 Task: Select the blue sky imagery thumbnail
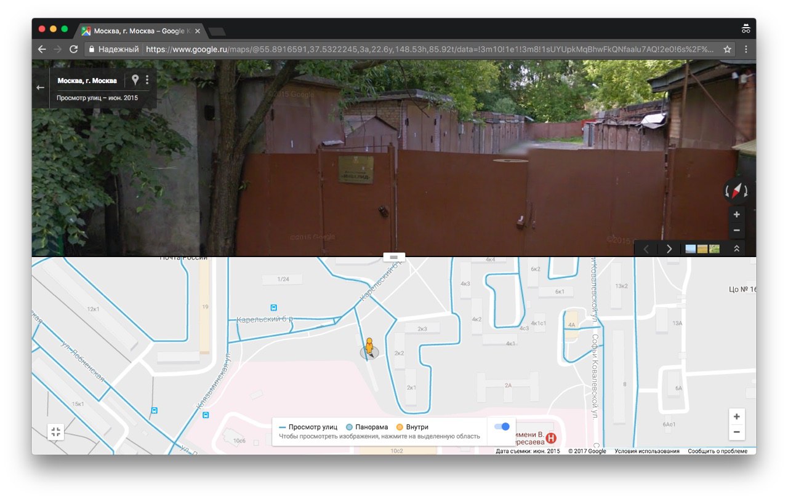tap(691, 249)
